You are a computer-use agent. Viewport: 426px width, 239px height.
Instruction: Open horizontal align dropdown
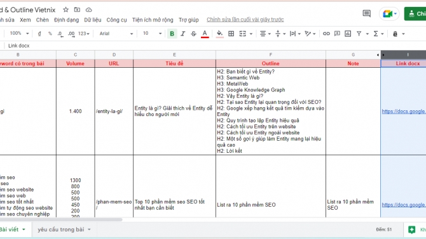point(265,34)
